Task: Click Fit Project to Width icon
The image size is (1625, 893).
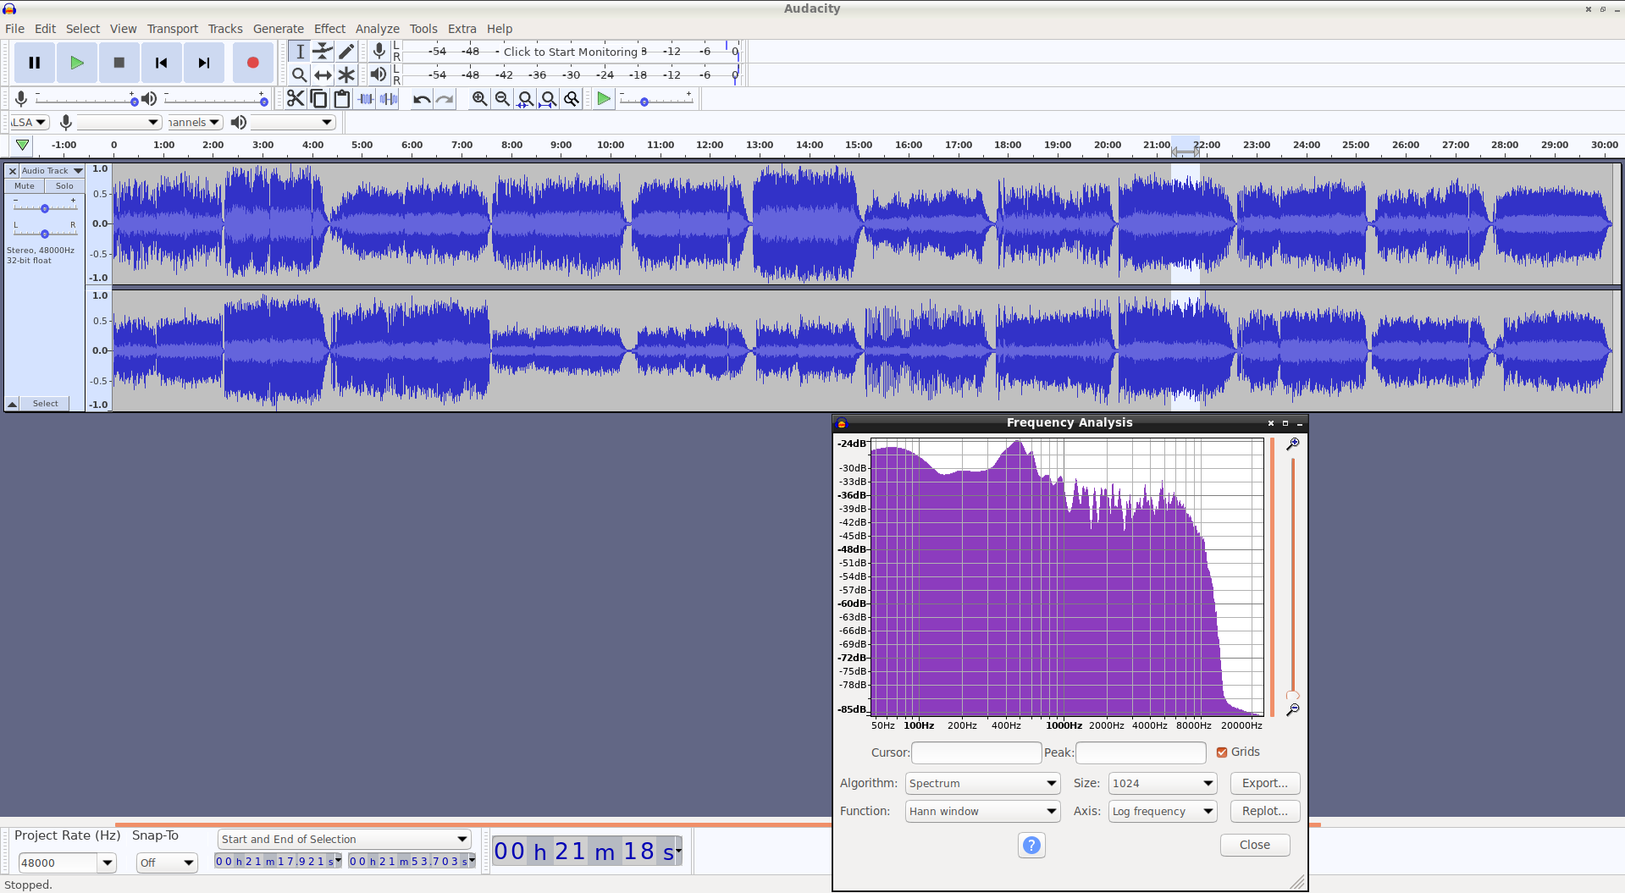Action: 549,99
